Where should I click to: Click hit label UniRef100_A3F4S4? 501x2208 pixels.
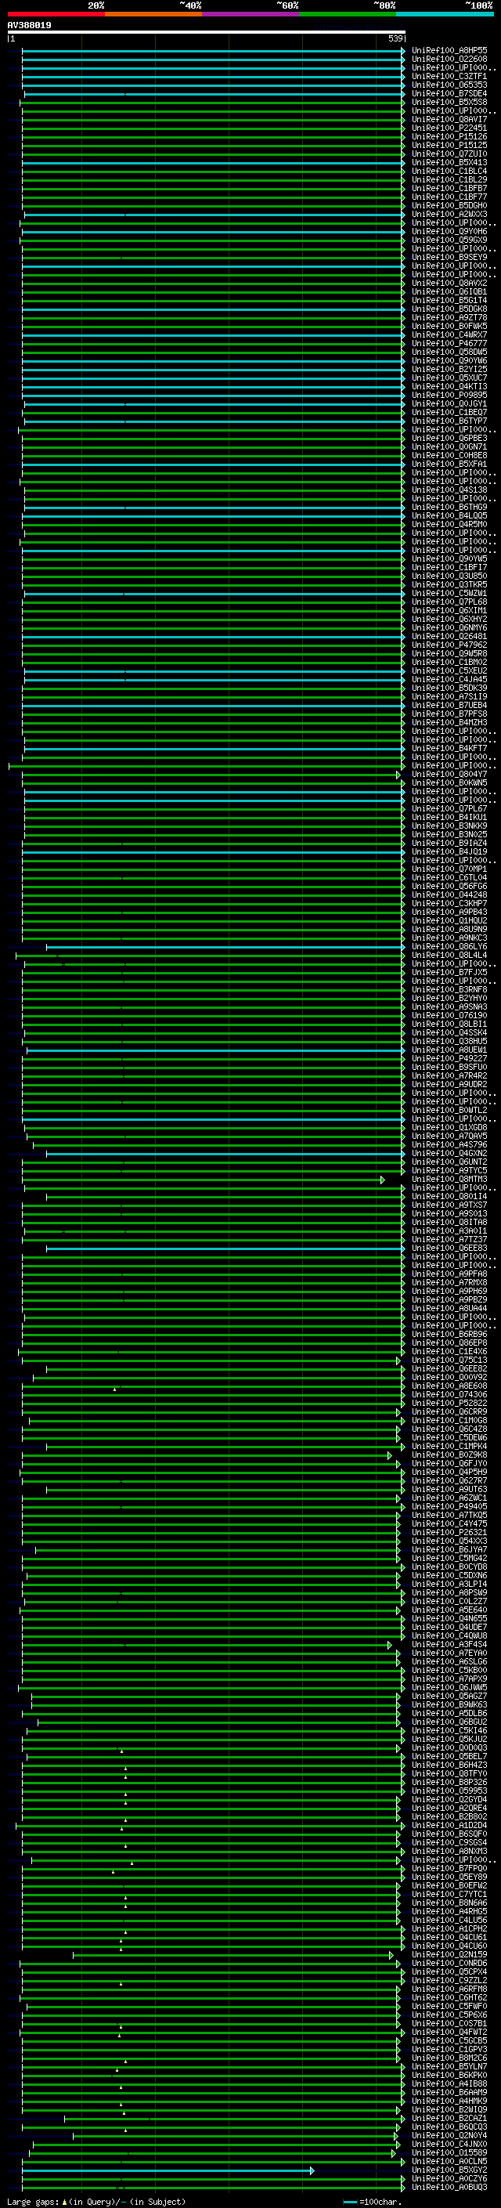click(x=449, y=1645)
